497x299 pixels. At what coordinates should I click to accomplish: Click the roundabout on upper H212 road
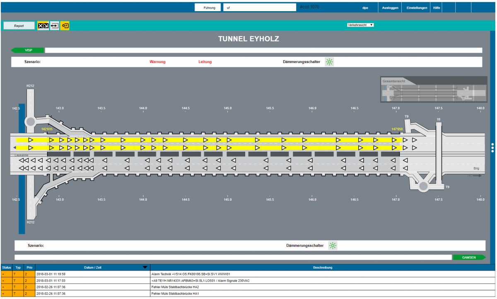[x=31, y=122]
